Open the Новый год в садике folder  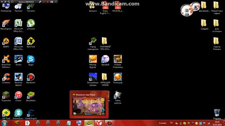pos(217,8)
